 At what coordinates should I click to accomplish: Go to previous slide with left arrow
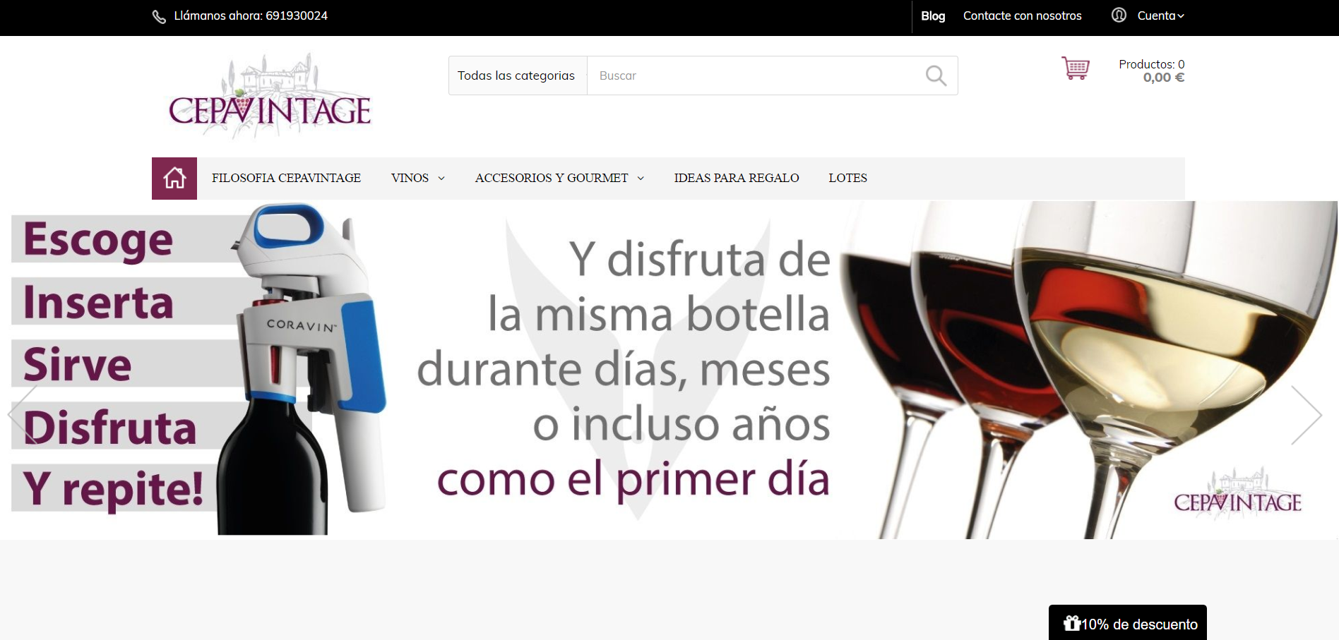23,414
